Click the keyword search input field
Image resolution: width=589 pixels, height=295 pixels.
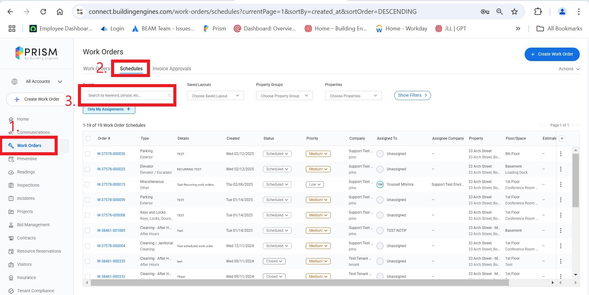tap(126, 96)
